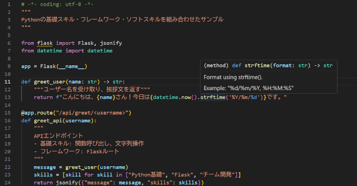Viewport: 357px width, 186px height.
Task: Click 'jsonify' in the return statement on line 24
Action: 67,182
